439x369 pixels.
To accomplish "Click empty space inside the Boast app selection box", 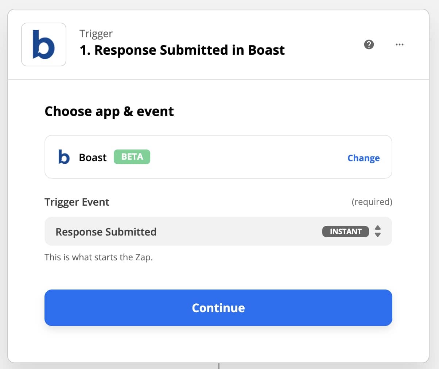I will tap(248, 157).
